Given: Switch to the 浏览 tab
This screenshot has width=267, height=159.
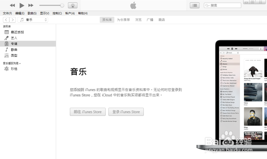Looking at the screenshot, I should [x=138, y=20].
